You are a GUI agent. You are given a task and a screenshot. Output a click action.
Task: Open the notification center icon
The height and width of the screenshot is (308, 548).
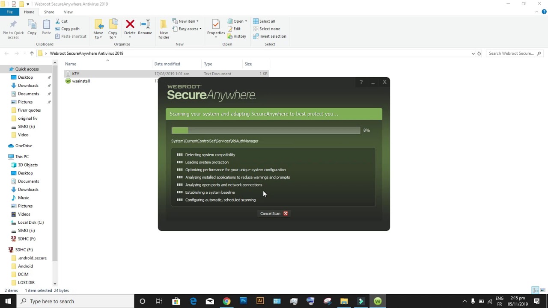[x=537, y=301]
